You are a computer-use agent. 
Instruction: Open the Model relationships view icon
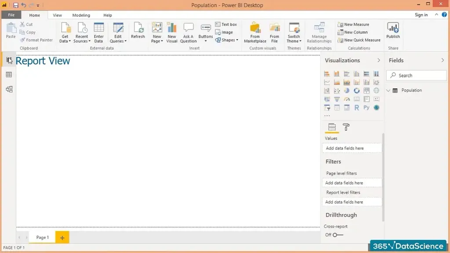pos(9,89)
